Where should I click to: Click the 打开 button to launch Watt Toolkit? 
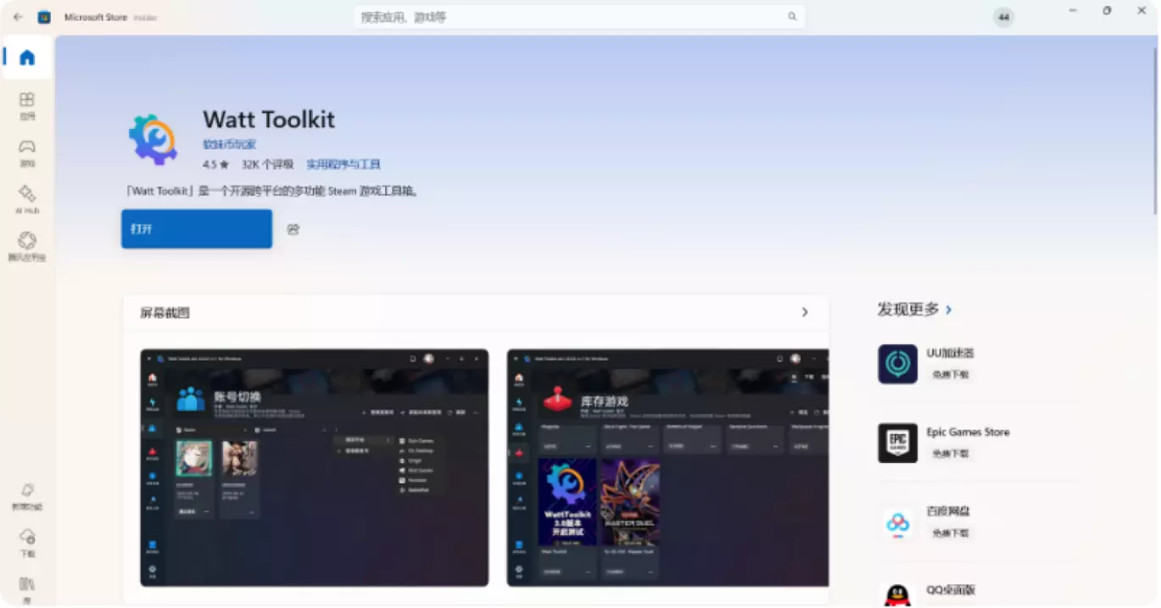(196, 228)
